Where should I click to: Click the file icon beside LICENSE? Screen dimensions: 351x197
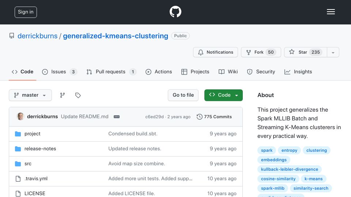tap(18, 193)
